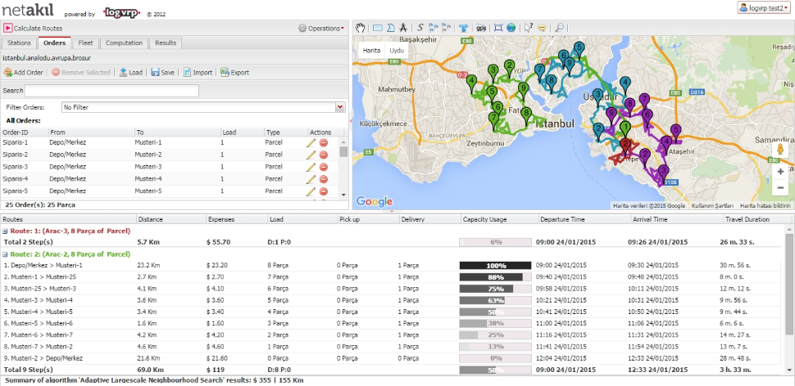The image size is (795, 386).
Task: Click the Add Order button
Action: [23, 72]
